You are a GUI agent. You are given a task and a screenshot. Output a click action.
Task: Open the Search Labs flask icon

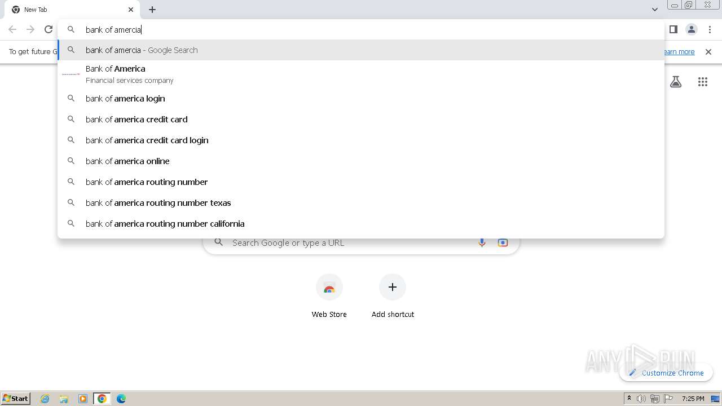coord(676,82)
